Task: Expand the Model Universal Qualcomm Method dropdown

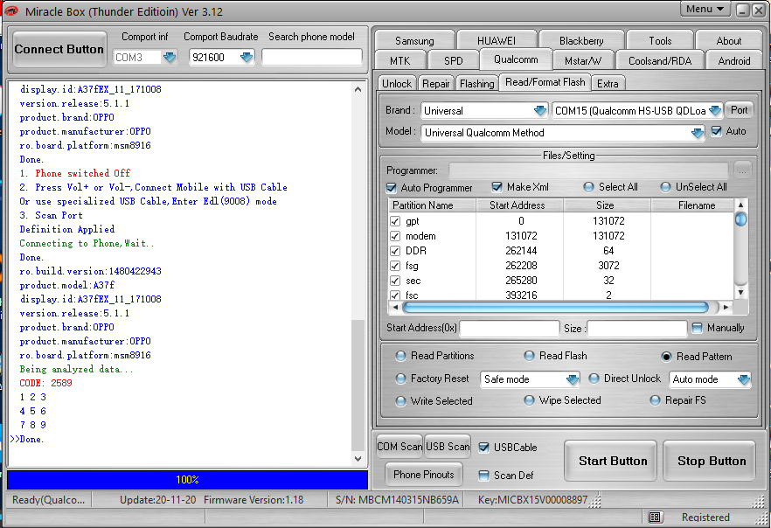Action: coord(698,133)
